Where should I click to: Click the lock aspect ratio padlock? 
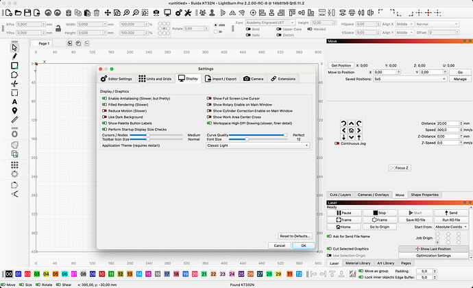pyautogui.click(x=58, y=28)
